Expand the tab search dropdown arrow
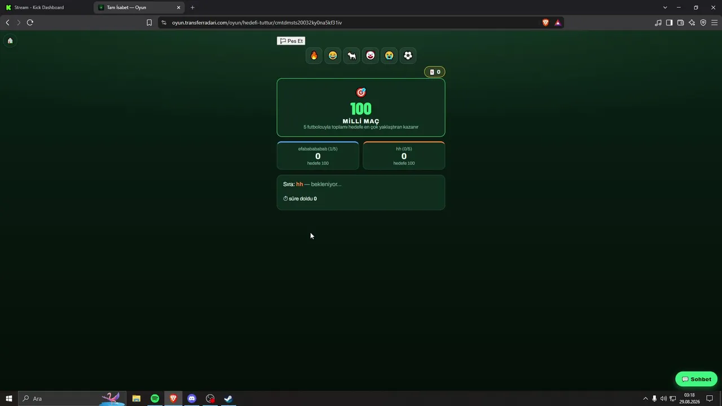The width and height of the screenshot is (722, 406). coord(665,7)
